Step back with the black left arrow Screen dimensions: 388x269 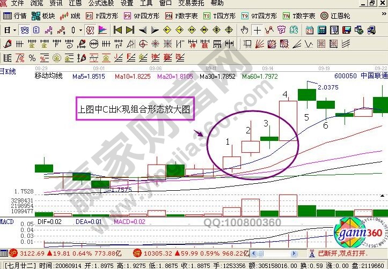[143, 31]
